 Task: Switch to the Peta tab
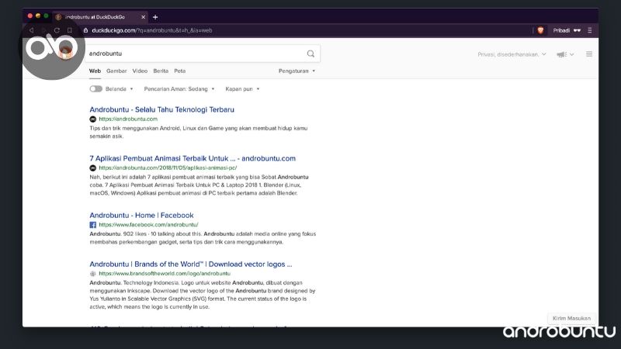pos(180,71)
